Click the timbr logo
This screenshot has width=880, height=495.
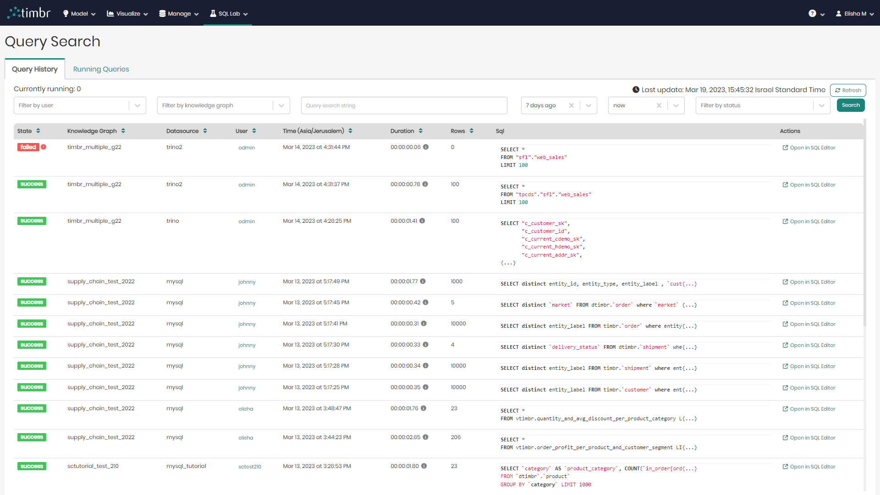[x=28, y=12]
